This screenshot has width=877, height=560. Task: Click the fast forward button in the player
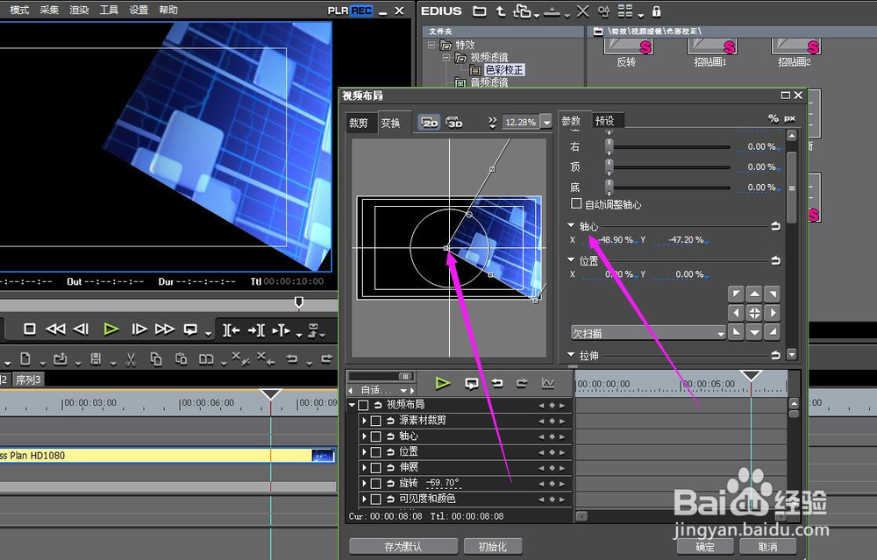(165, 330)
